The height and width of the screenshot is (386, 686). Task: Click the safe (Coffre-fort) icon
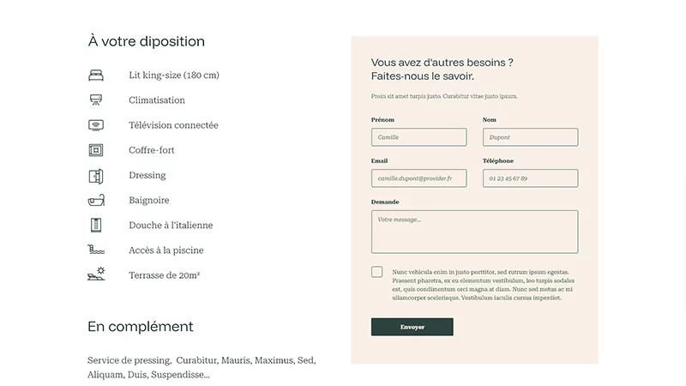click(x=96, y=150)
